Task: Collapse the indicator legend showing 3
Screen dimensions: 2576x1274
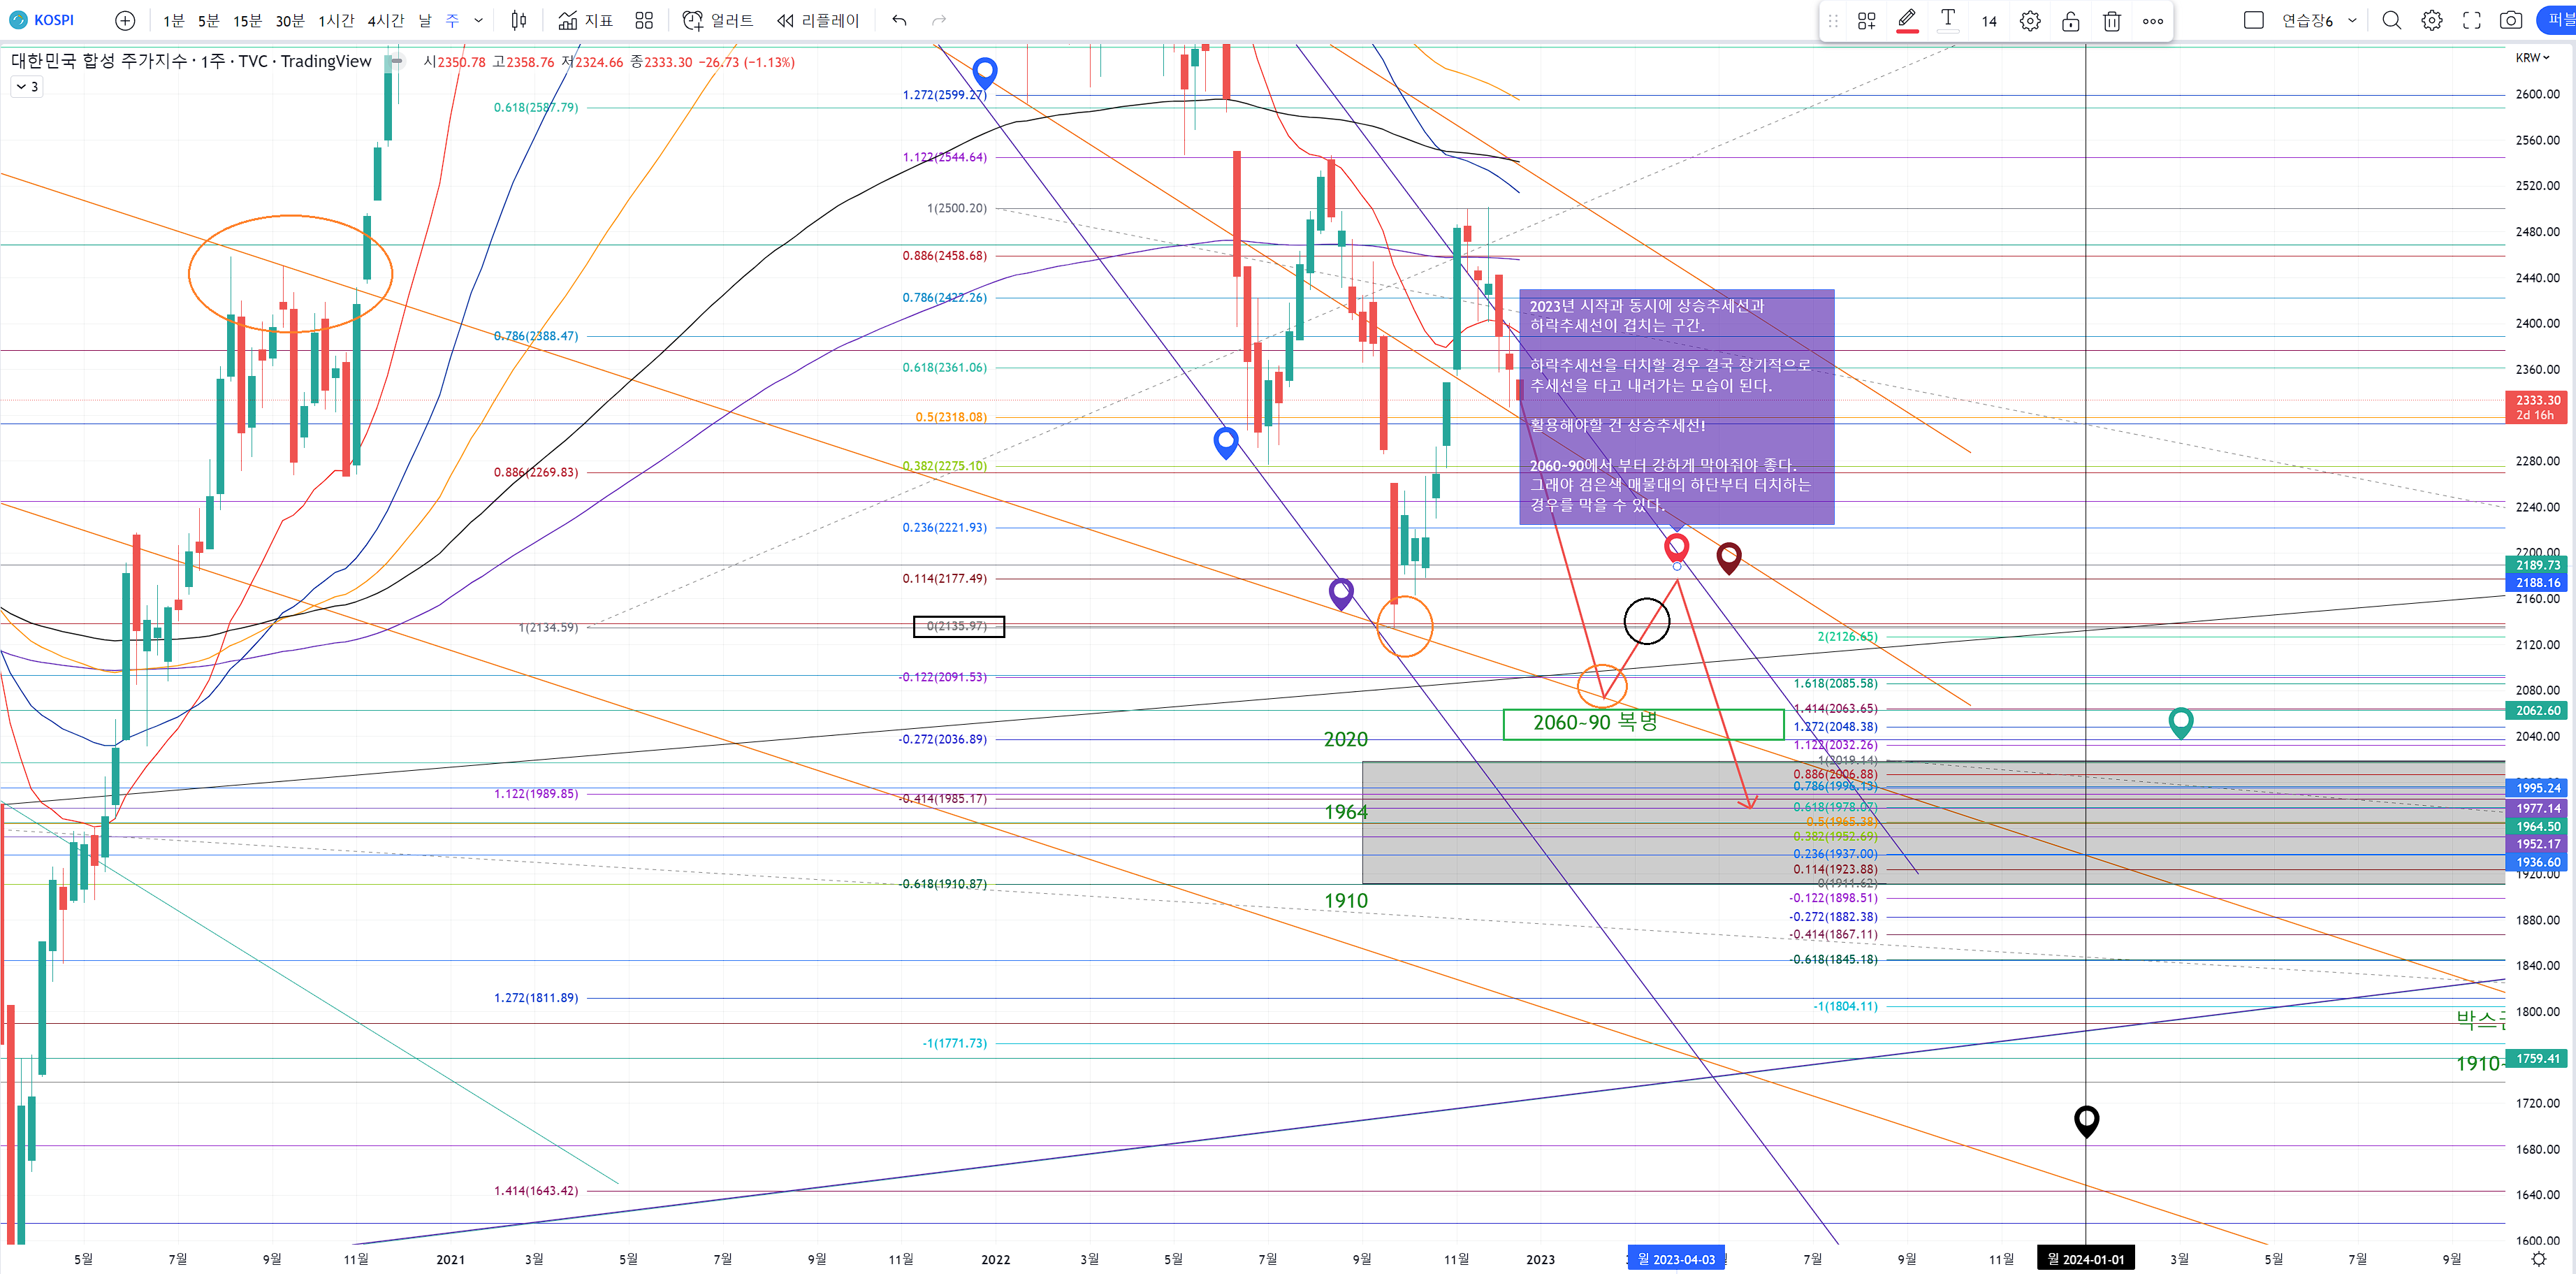Action: 26,87
